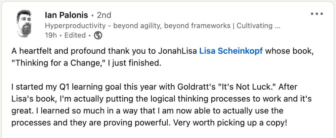Click the 19h post timestamp
Viewport: 336px width, 138px height.
coord(51,35)
